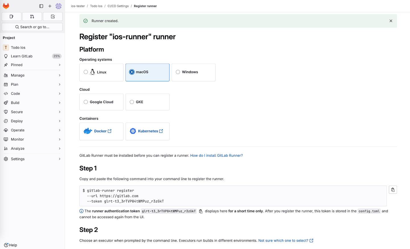Click the GitLab fox logo
The width and height of the screenshot is (410, 249).
tap(6, 6)
